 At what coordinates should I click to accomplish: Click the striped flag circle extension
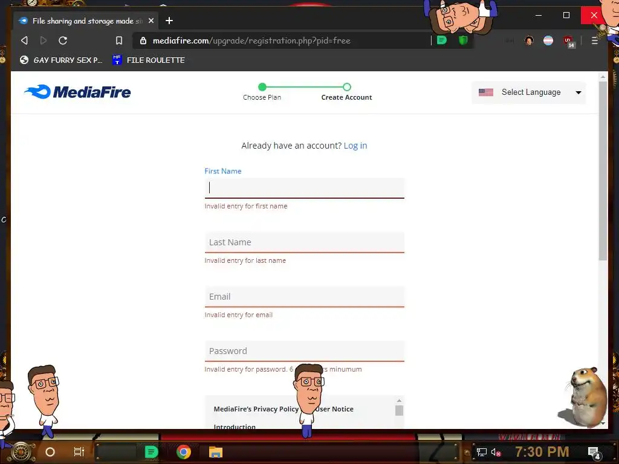(548, 40)
